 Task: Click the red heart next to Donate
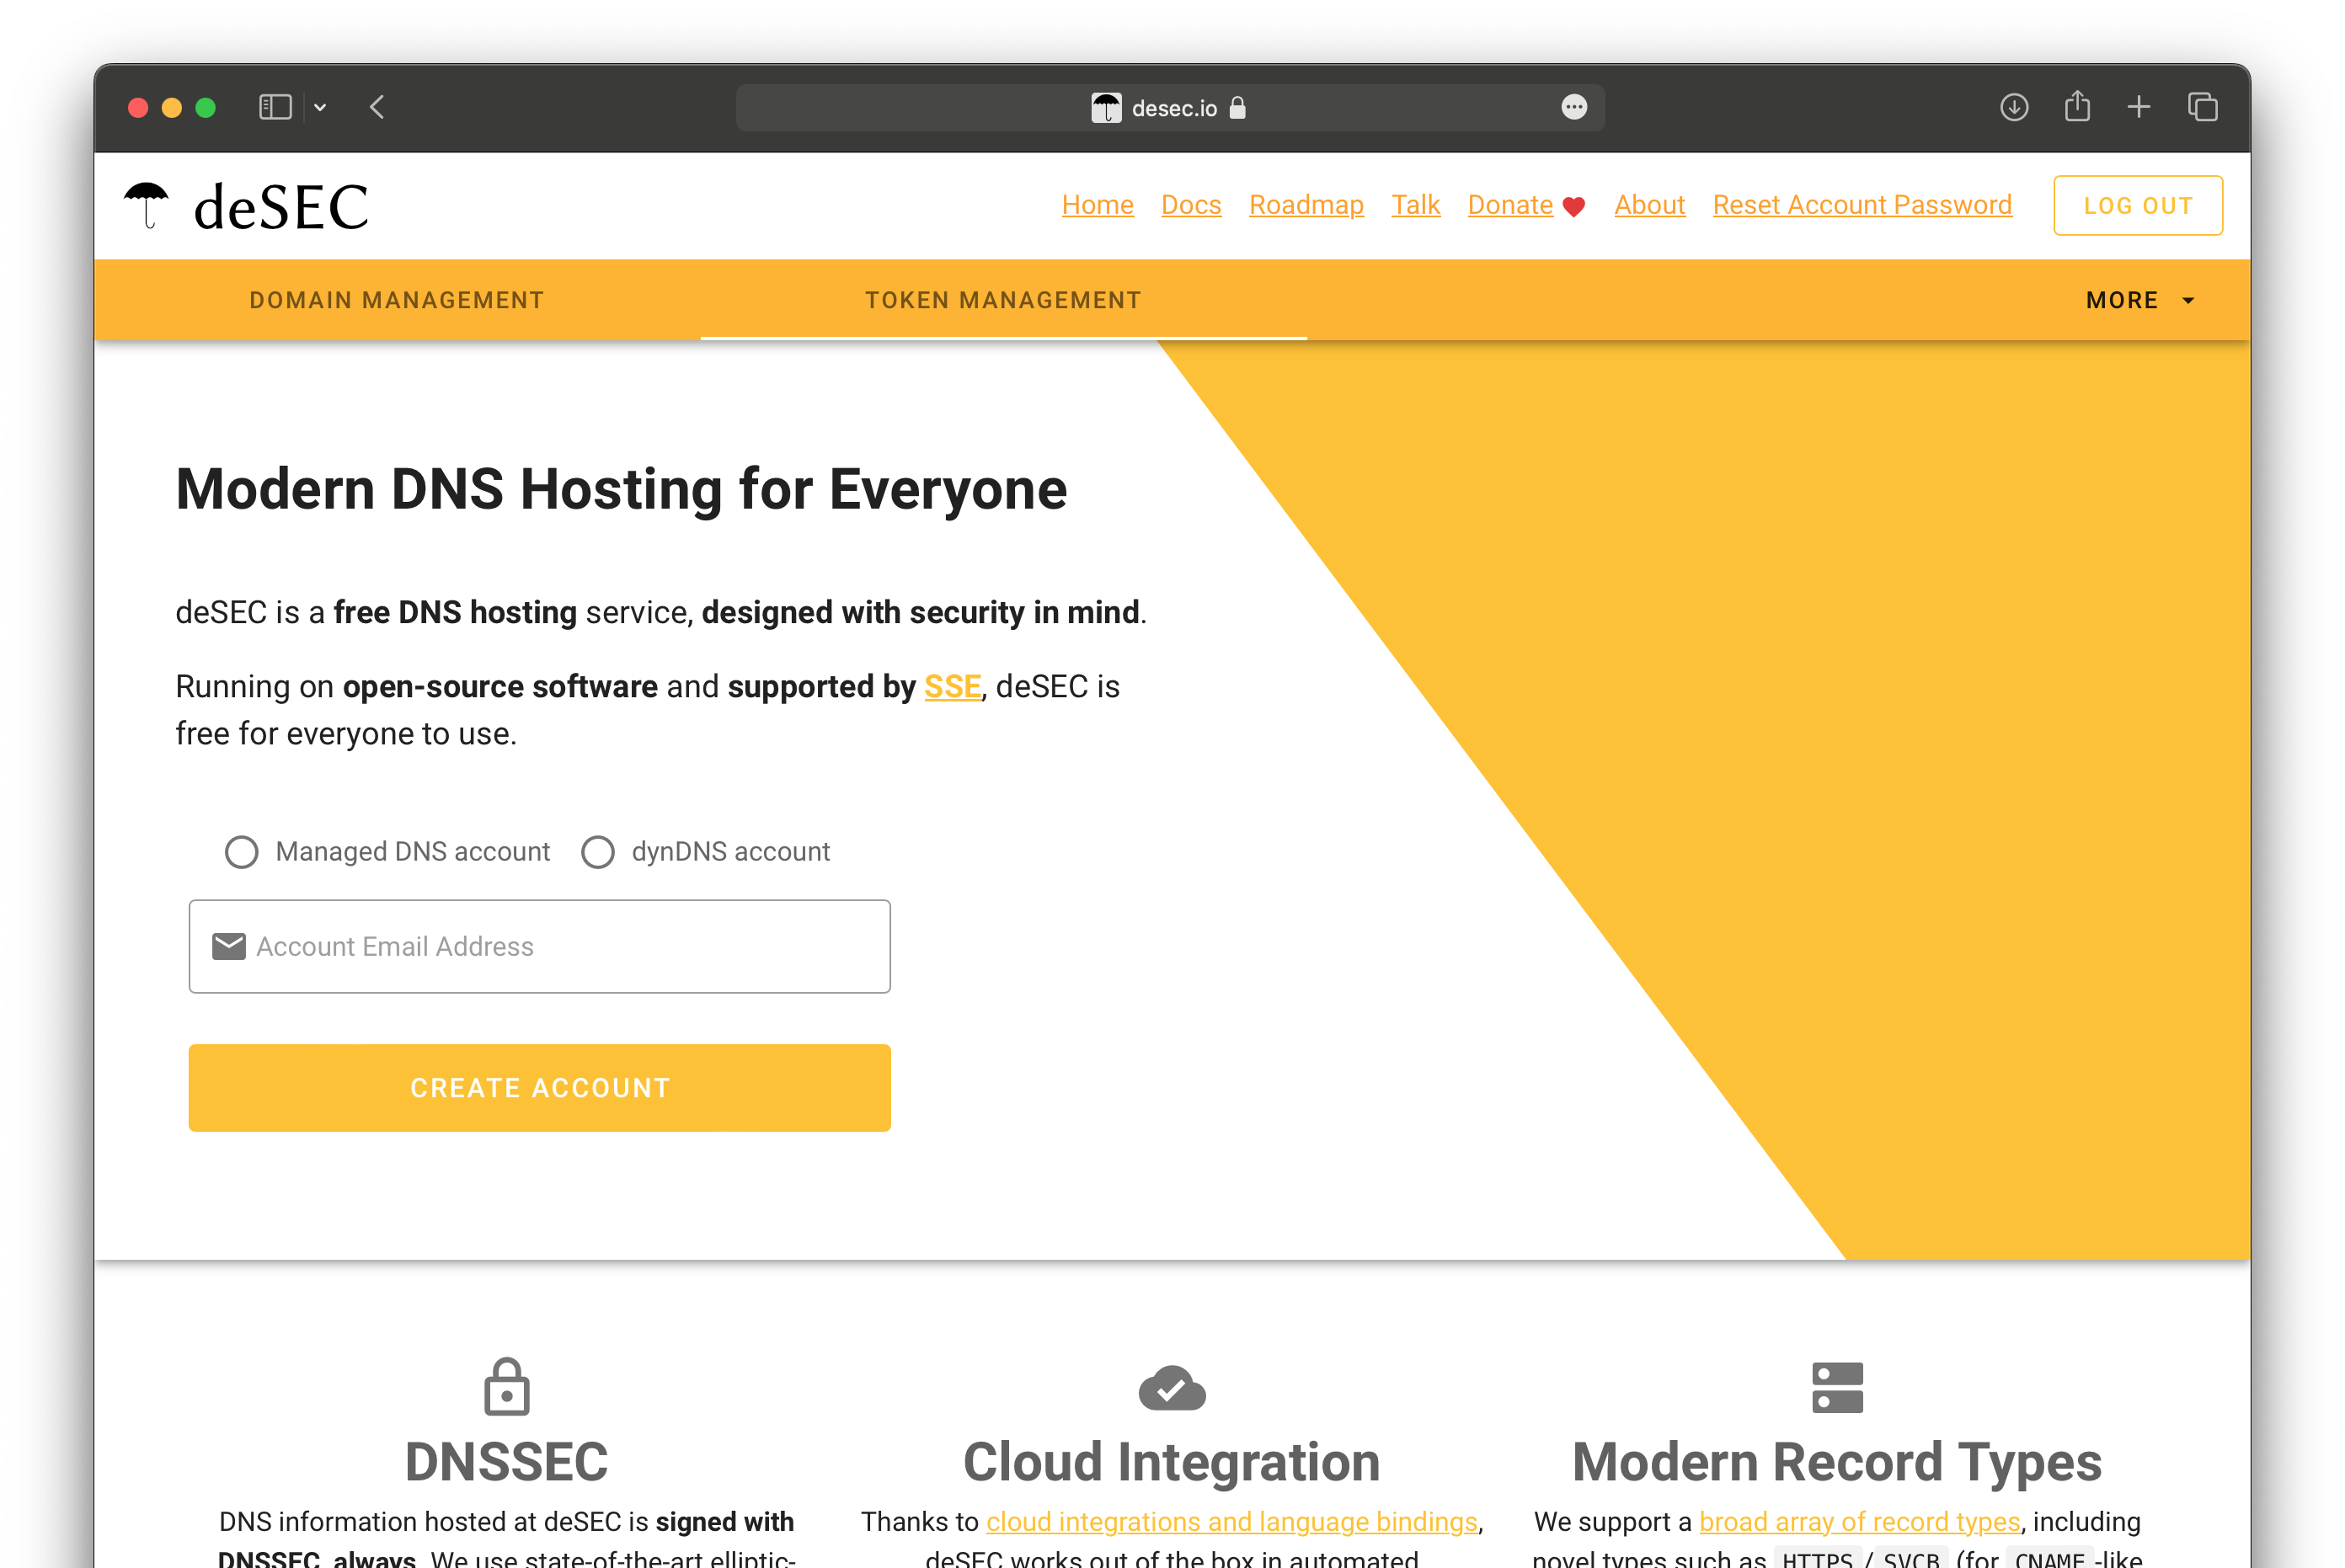pos(1574,207)
